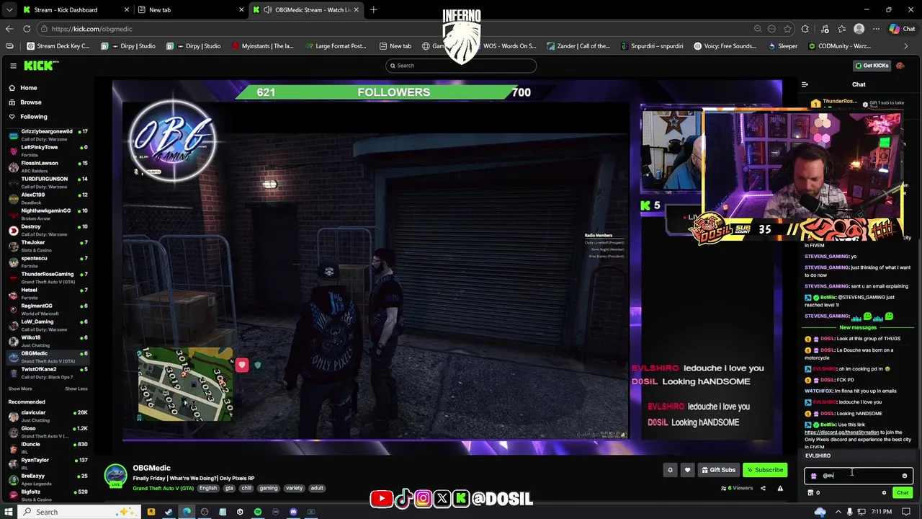Image resolution: width=922 pixels, height=519 pixels.
Task: Click the Get KICKs button
Action: (x=872, y=66)
